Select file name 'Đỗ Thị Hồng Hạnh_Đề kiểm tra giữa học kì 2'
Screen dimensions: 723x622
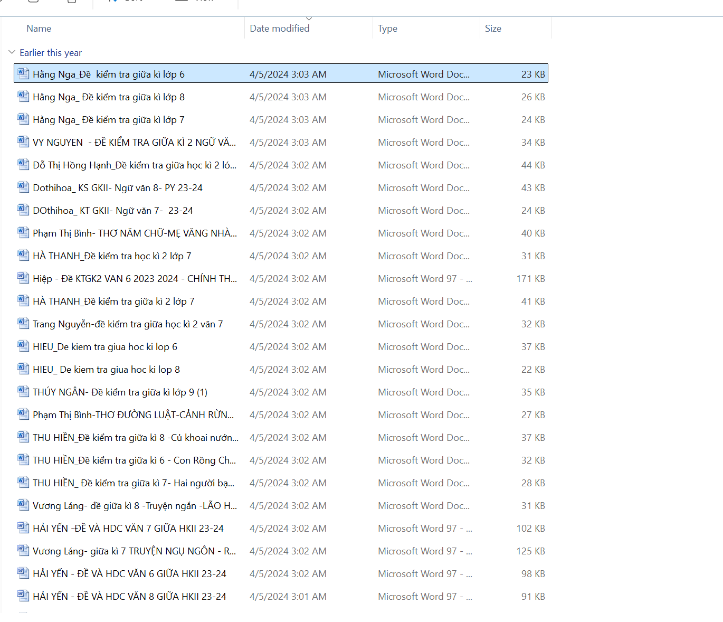click(x=135, y=165)
